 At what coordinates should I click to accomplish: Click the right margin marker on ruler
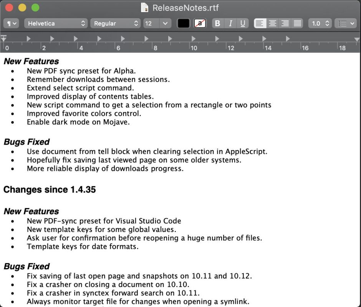click(357, 39)
